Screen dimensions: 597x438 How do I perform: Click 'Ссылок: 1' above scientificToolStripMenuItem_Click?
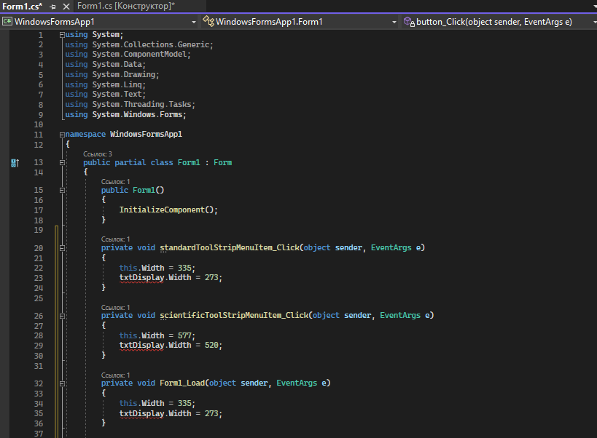[115, 307]
